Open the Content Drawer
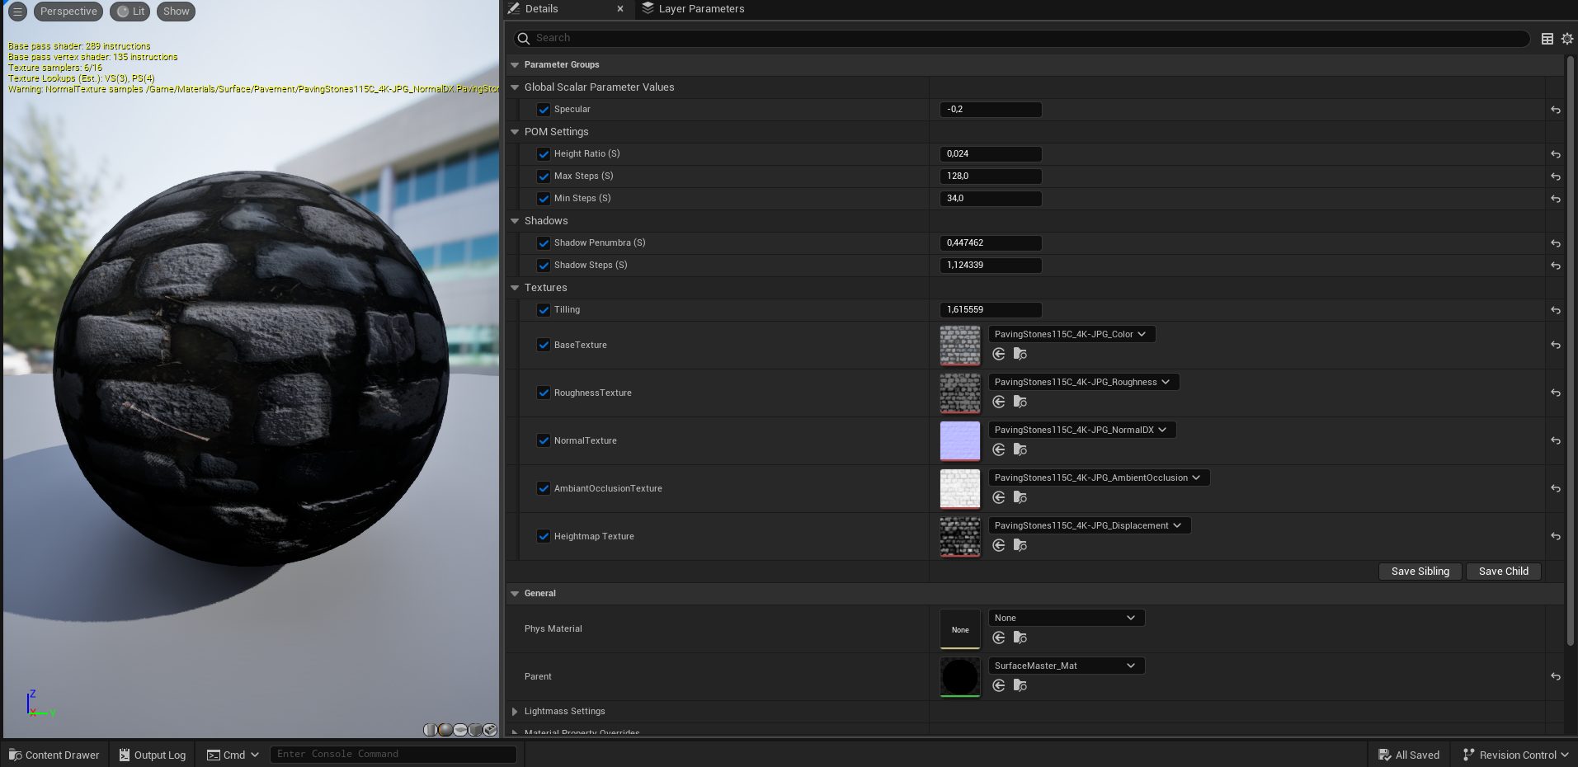Image resolution: width=1578 pixels, height=767 pixels. (x=54, y=755)
